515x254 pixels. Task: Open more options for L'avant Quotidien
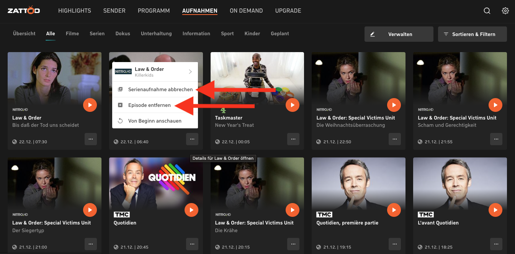coord(496,244)
